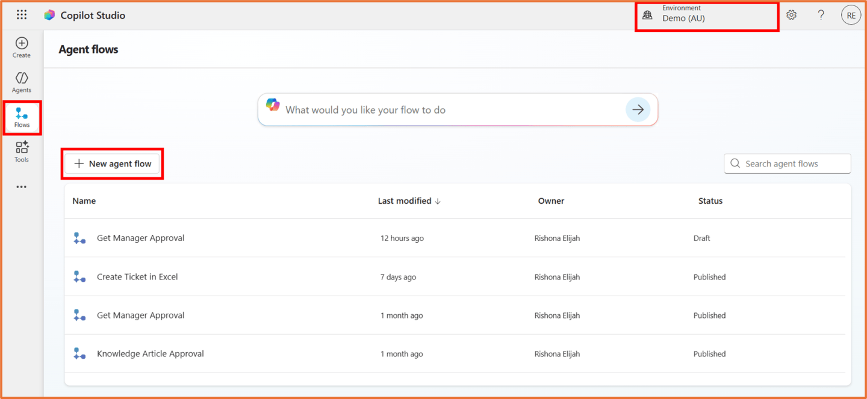Open the app launcher waffle icon
The height and width of the screenshot is (399, 867).
coord(22,15)
